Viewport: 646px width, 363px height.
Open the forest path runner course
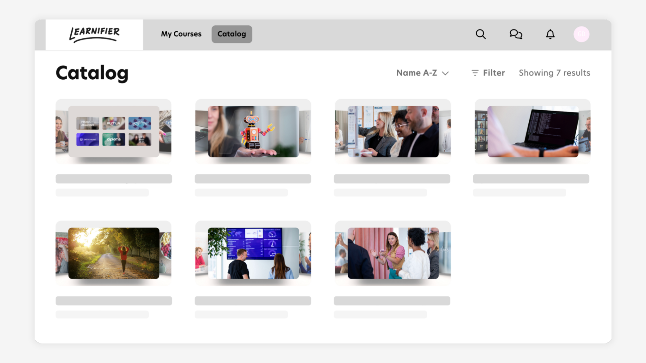[114, 253]
